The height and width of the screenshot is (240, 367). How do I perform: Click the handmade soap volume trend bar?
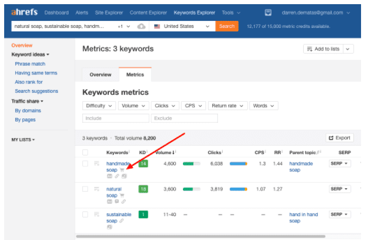191,163
